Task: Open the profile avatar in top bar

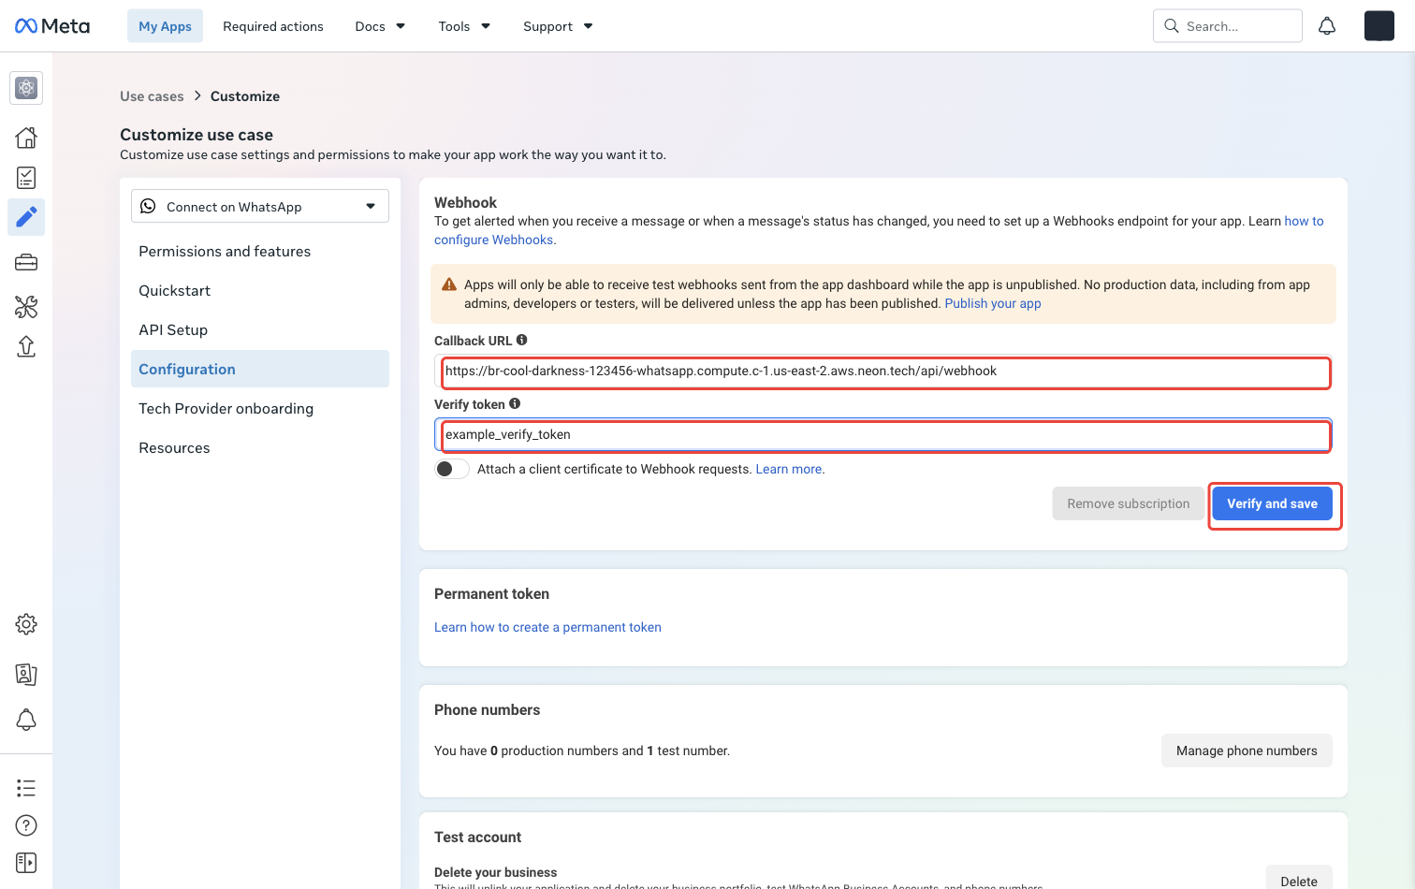Action: [1379, 26]
